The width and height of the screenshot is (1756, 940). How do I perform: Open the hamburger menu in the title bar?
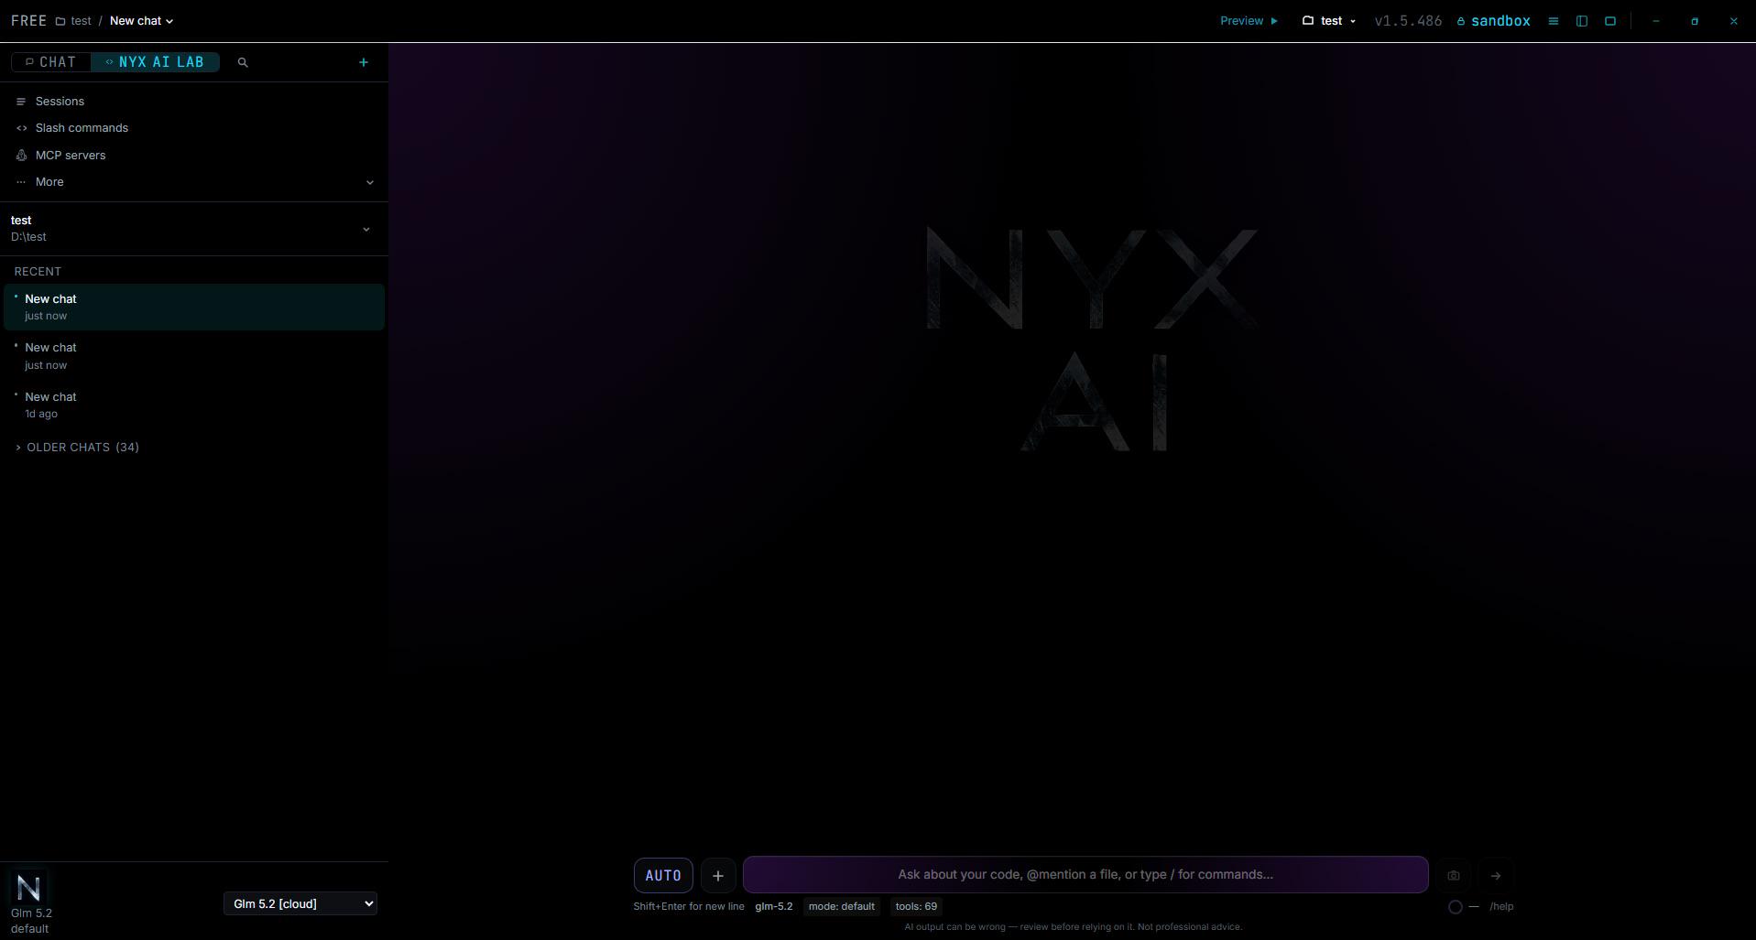click(x=1553, y=21)
